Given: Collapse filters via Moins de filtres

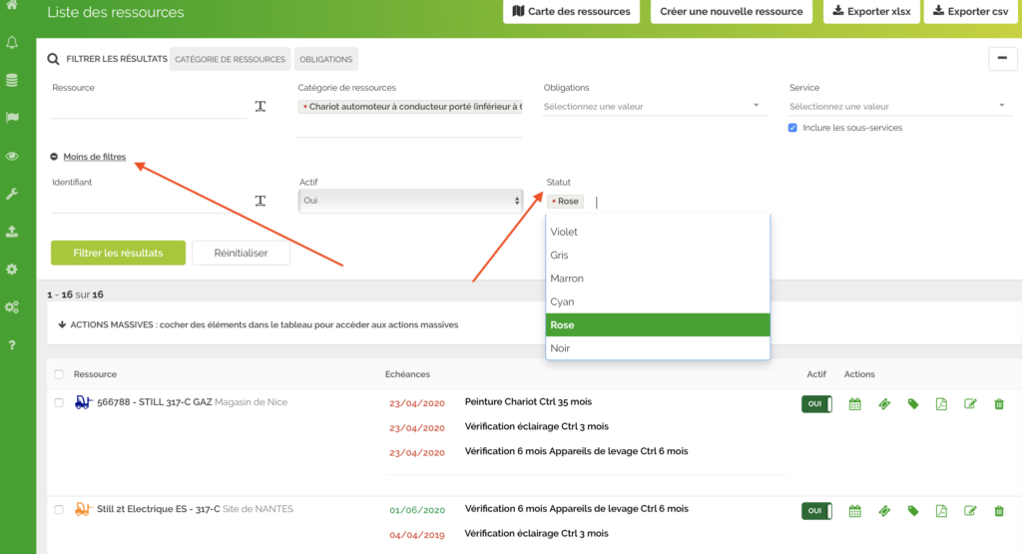Looking at the screenshot, I should coord(94,157).
